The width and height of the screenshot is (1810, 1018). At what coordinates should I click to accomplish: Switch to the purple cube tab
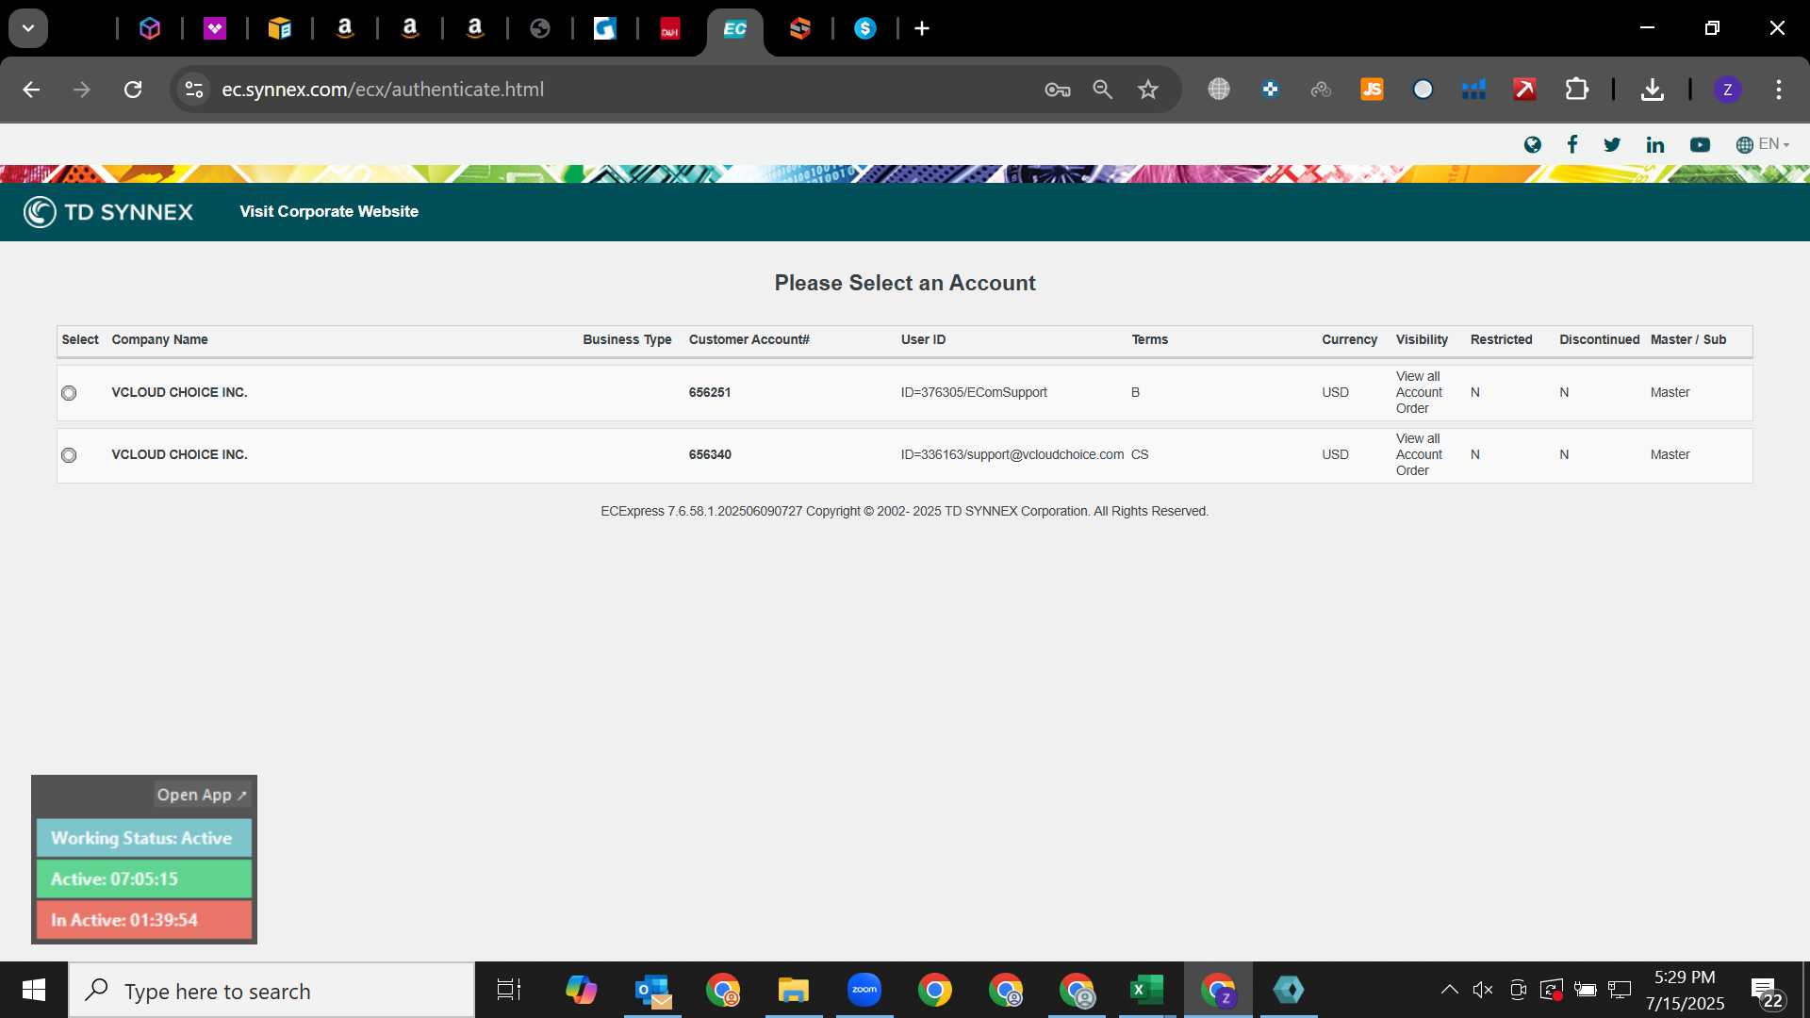coord(150,29)
